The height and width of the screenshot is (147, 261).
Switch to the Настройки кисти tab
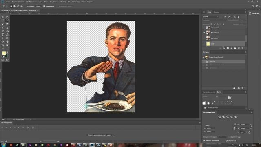coord(209,92)
